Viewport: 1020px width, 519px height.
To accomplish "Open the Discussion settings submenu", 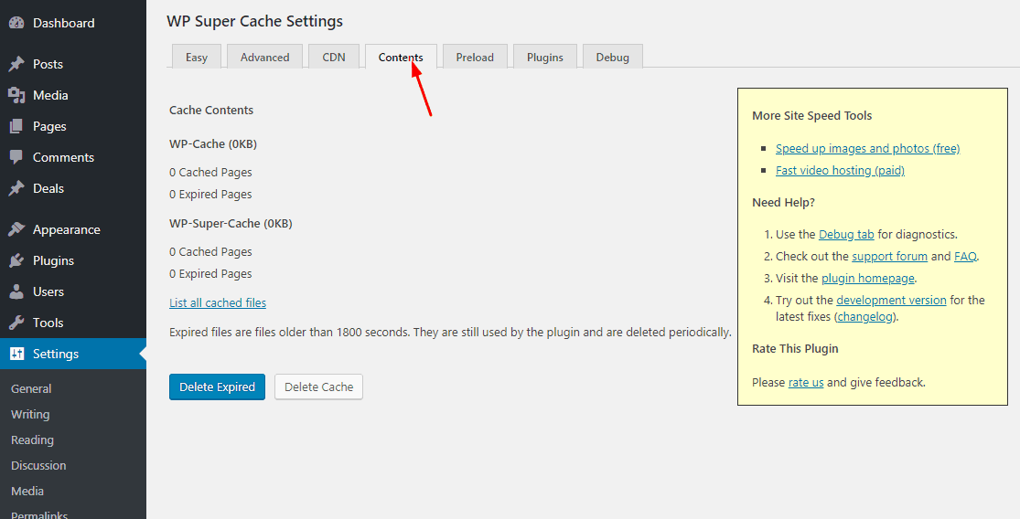I will (38, 465).
